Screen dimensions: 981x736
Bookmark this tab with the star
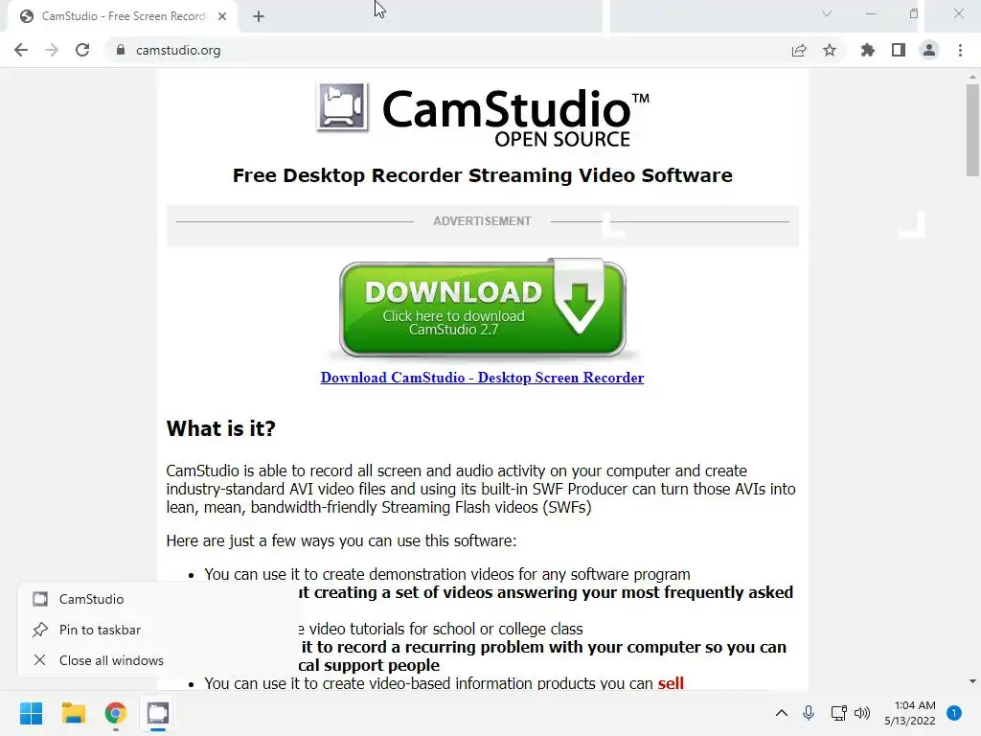(x=830, y=50)
